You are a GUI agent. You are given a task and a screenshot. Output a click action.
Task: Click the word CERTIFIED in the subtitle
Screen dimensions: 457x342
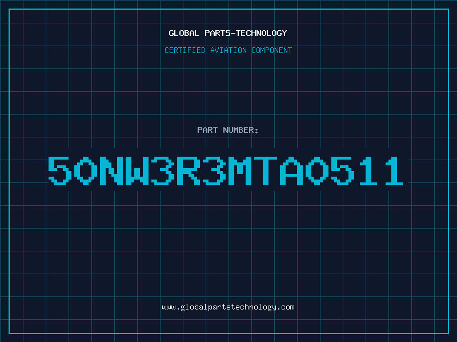coord(185,50)
